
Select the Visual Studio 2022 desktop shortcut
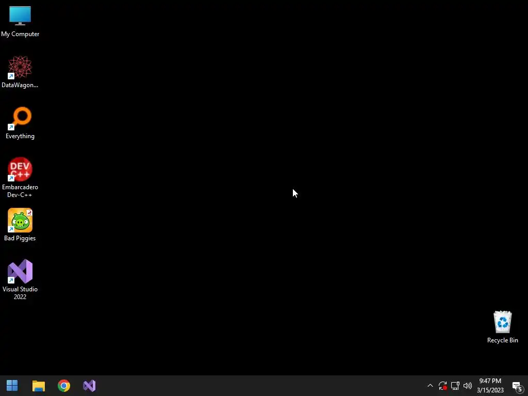(x=20, y=279)
